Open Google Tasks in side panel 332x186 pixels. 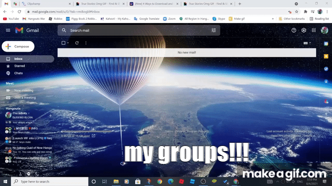pyautogui.click(x=326, y=69)
